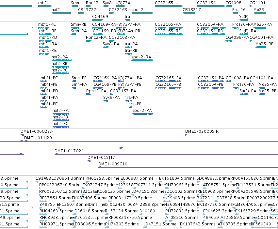The height and width of the screenshot is (229, 278).
Task: Select the Pros26 gene glyph
Action: pos(235,13)
